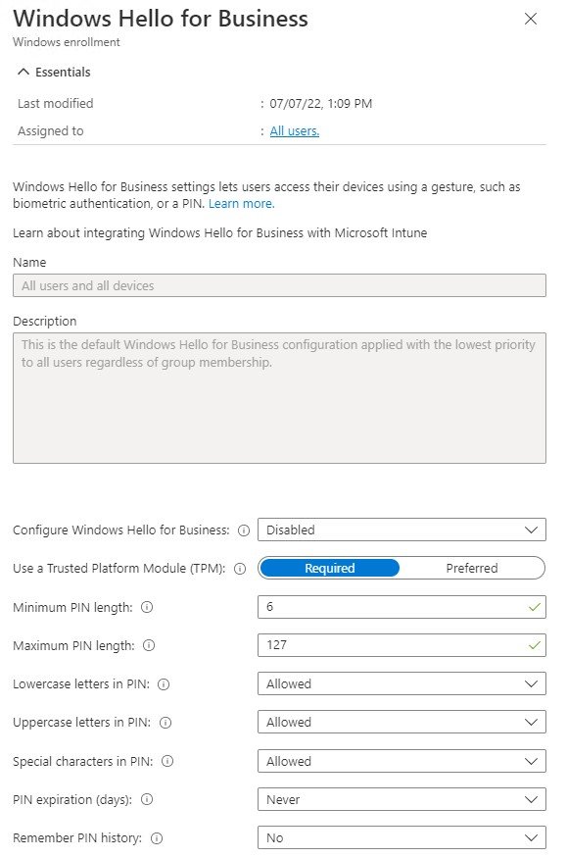The height and width of the screenshot is (858, 567).
Task: Close the Windows Hello for Business pane
Action: pos(531,19)
